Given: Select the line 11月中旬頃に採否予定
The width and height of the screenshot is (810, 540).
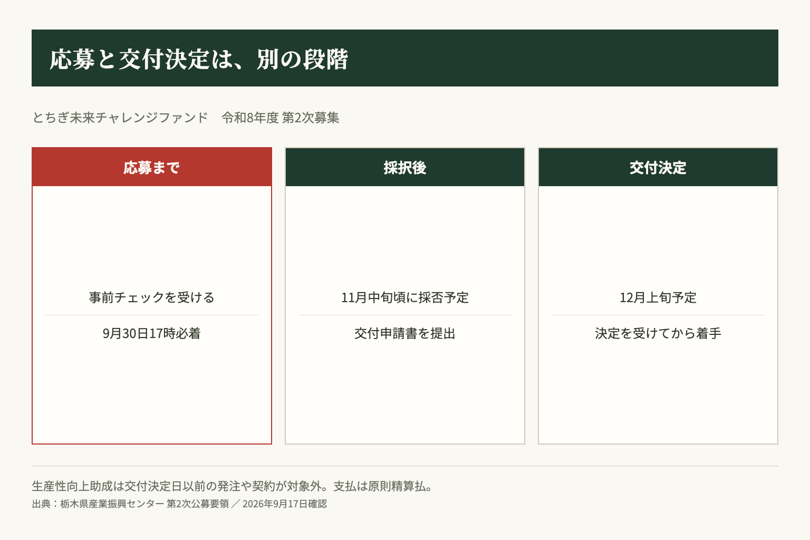Looking at the screenshot, I should tap(405, 297).
